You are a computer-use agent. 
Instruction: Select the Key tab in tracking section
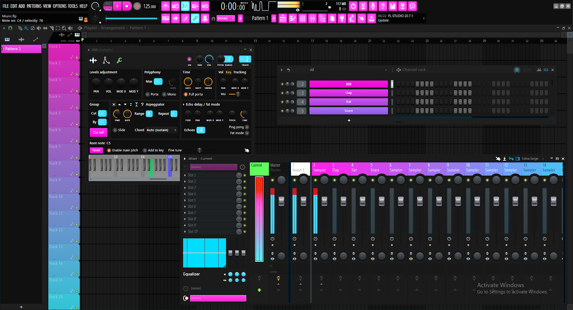(229, 72)
